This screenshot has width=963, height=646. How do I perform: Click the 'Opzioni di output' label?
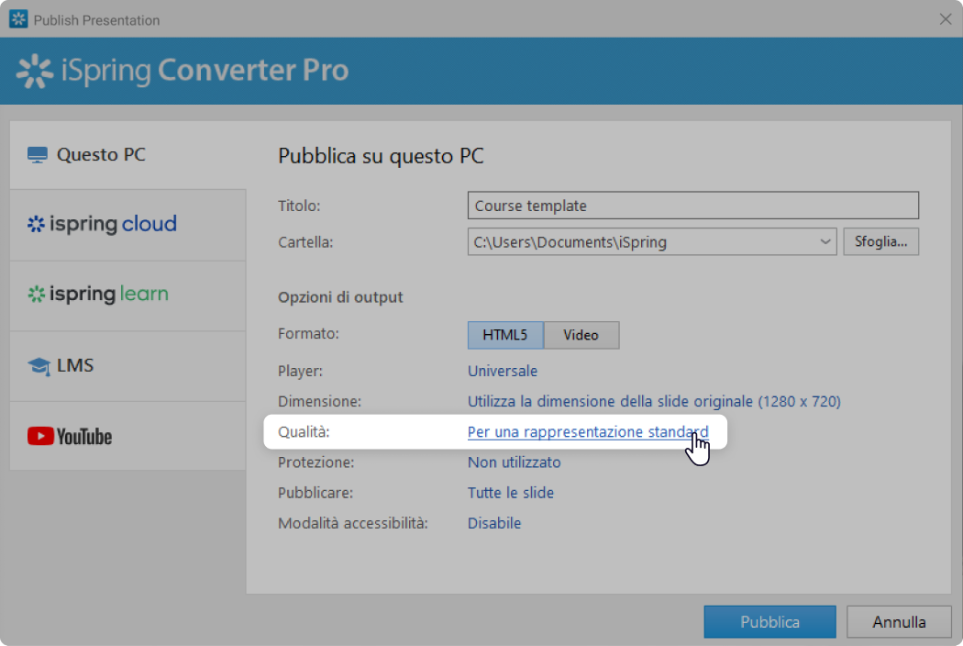[340, 297]
